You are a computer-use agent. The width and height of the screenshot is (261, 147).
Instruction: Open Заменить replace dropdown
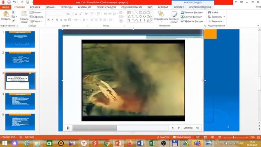coord(217,17)
